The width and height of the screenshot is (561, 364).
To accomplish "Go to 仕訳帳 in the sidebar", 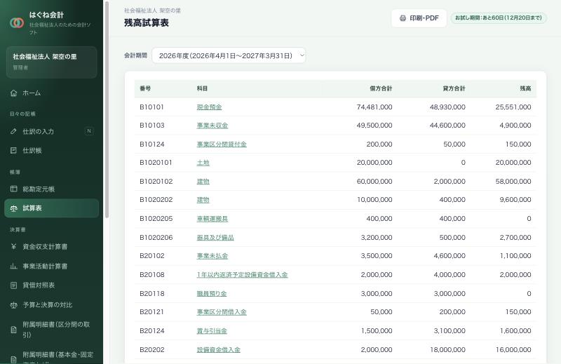I will coord(51,150).
